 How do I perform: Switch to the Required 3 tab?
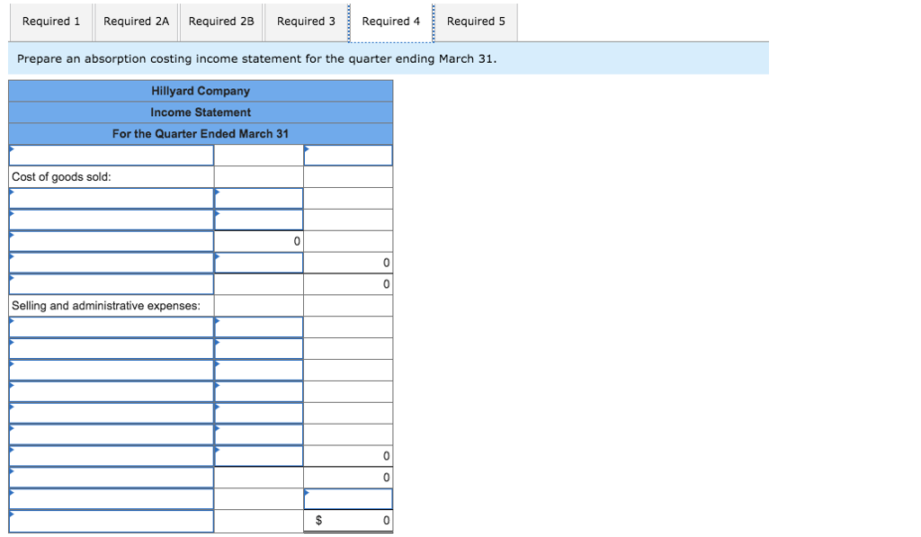[306, 22]
